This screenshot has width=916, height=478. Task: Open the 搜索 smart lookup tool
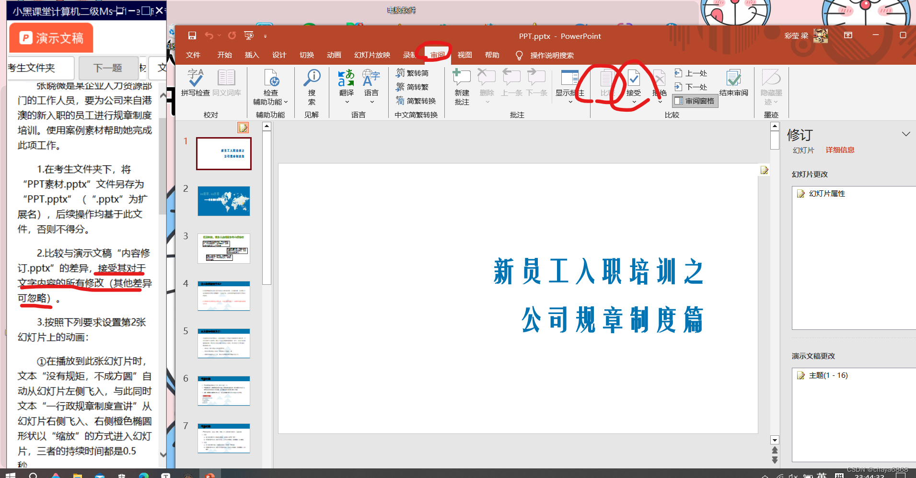tap(312, 86)
